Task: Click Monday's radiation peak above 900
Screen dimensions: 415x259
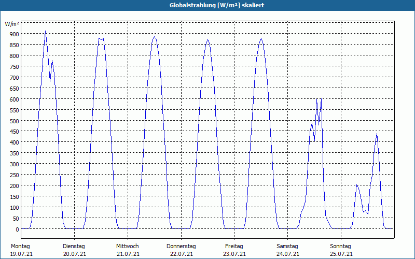Action: pos(45,31)
